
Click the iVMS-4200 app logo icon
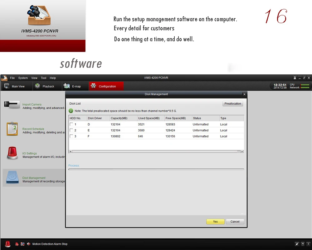[x=4, y=78]
